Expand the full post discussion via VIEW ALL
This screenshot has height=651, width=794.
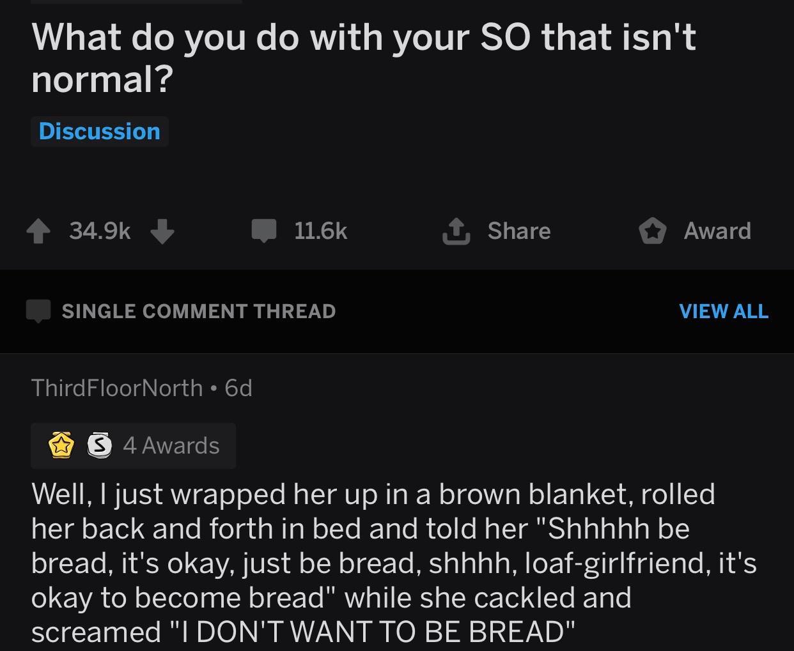coord(724,311)
